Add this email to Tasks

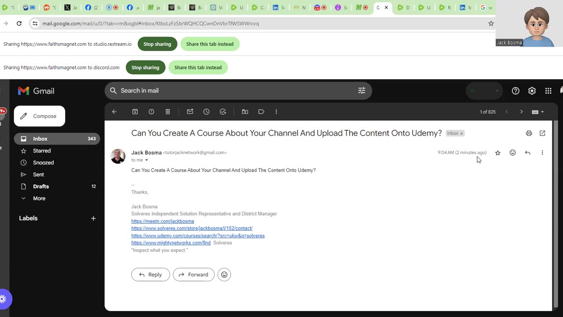click(223, 112)
